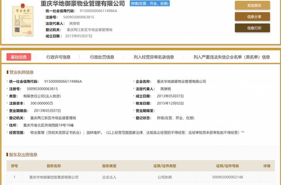Click the 详情 column header
Image resolution: width=281 pixels, height=185 pixels.
[x=267, y=166]
